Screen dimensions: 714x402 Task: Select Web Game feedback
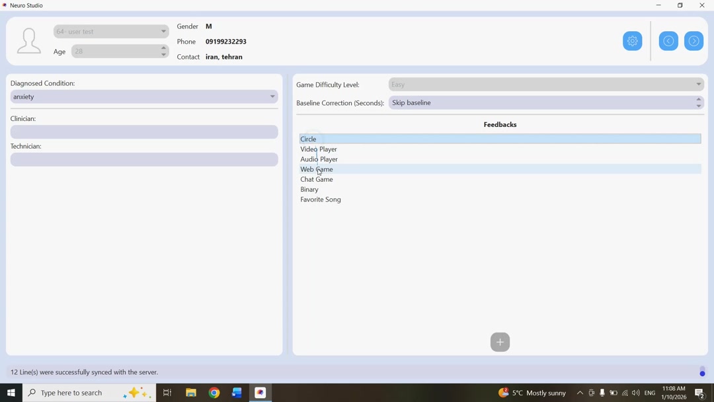(500, 169)
